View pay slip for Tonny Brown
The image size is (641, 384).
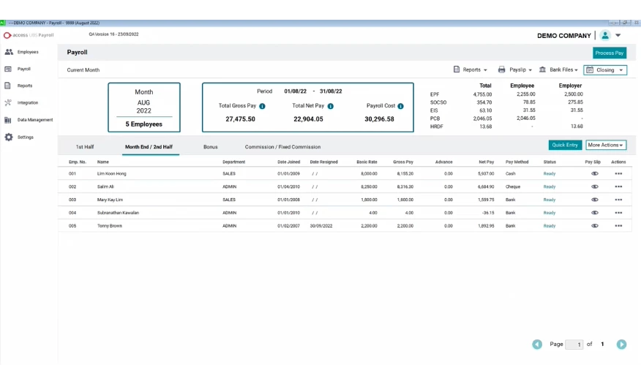[x=594, y=226]
